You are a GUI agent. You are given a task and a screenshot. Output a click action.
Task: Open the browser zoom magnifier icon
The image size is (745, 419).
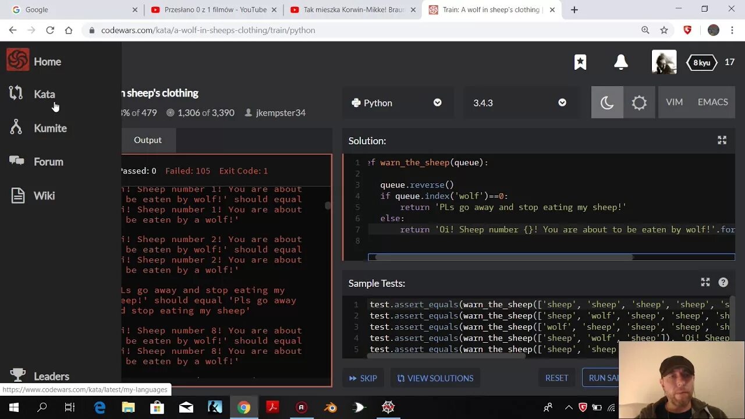point(645,30)
